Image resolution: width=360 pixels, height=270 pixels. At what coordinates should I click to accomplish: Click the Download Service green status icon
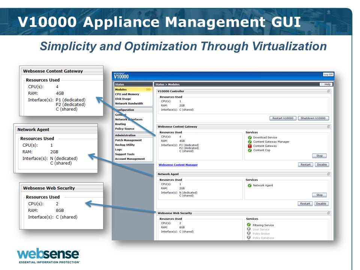click(250, 138)
